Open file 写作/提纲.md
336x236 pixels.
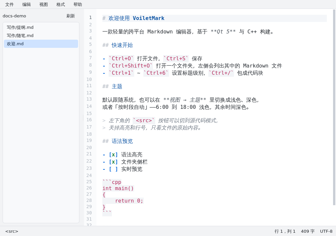[x=41, y=28]
